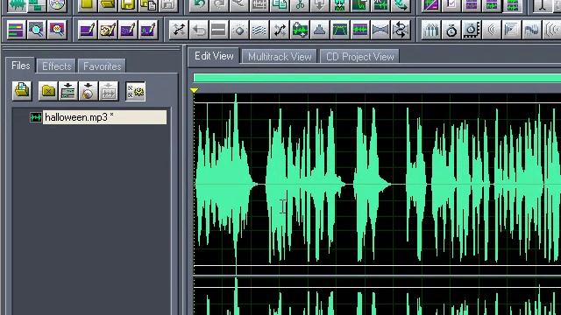Click the cyan magnifier analysis icon
Image resolution: width=561 pixels, height=315 pixels.
coord(37,30)
